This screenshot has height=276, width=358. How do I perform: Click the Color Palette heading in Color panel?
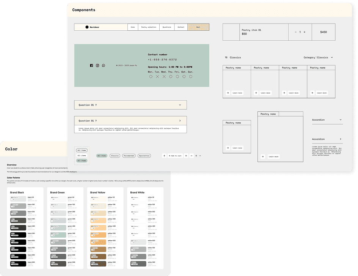click(14, 178)
